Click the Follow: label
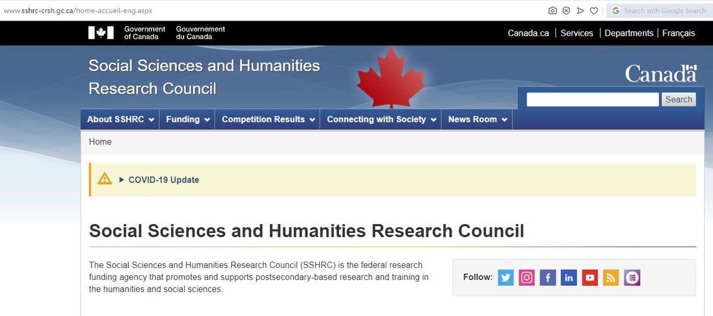The width and height of the screenshot is (713, 316). tap(478, 277)
